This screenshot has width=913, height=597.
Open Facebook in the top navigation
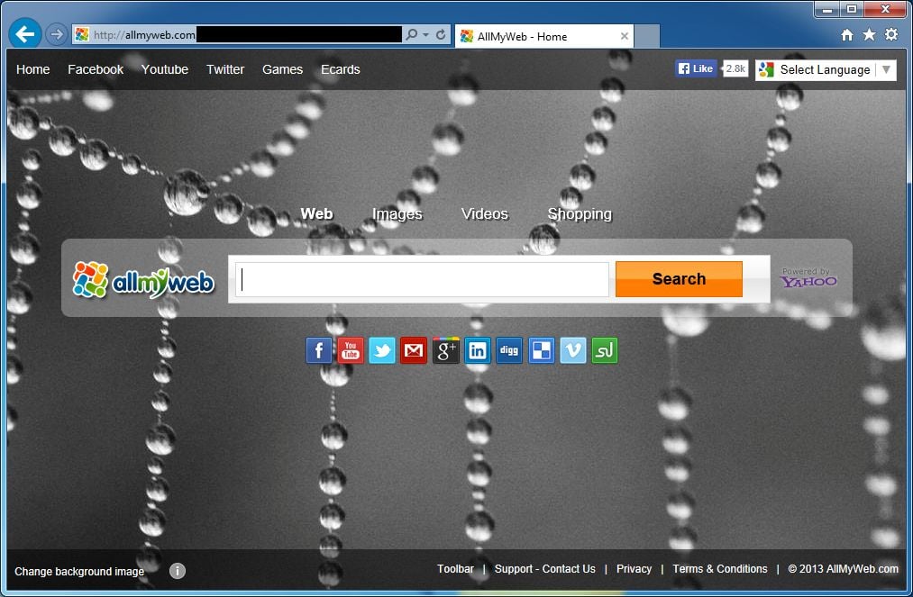96,69
